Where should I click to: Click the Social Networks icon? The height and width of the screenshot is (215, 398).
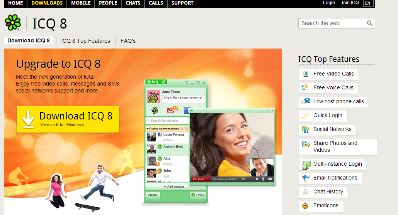click(x=306, y=129)
